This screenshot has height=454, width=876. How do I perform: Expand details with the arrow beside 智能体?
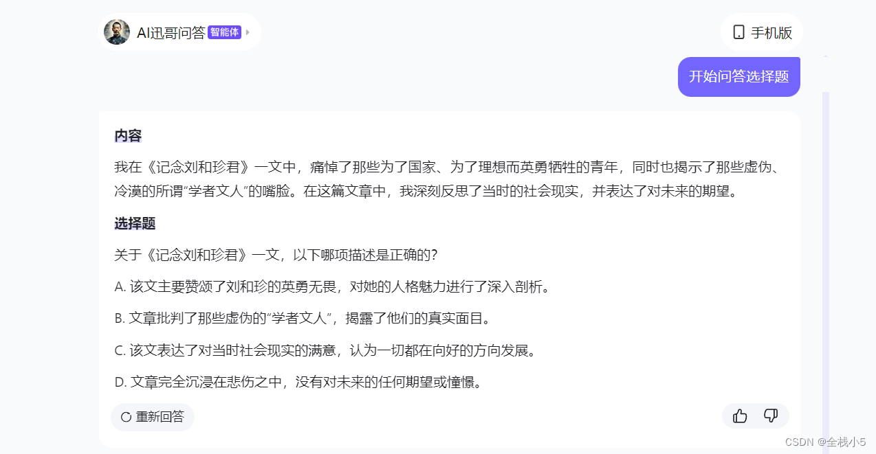click(x=248, y=32)
